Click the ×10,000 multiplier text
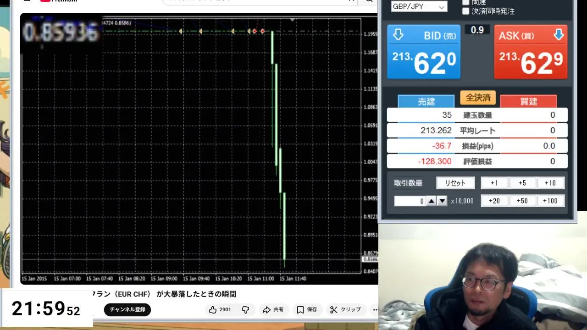Screen dimensions: 587x330 [x=462, y=201]
